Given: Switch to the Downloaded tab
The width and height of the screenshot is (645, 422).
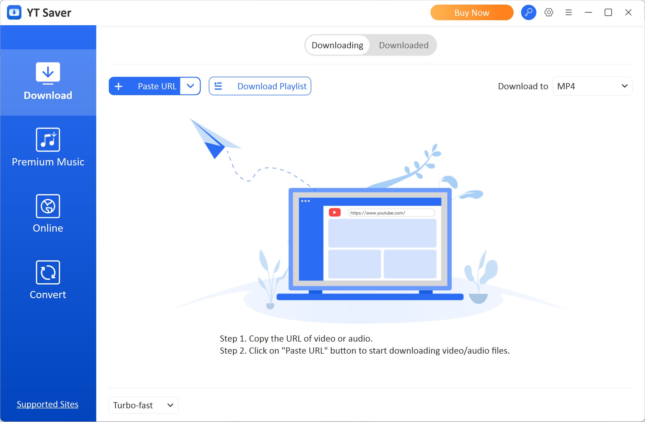Looking at the screenshot, I should coord(403,45).
